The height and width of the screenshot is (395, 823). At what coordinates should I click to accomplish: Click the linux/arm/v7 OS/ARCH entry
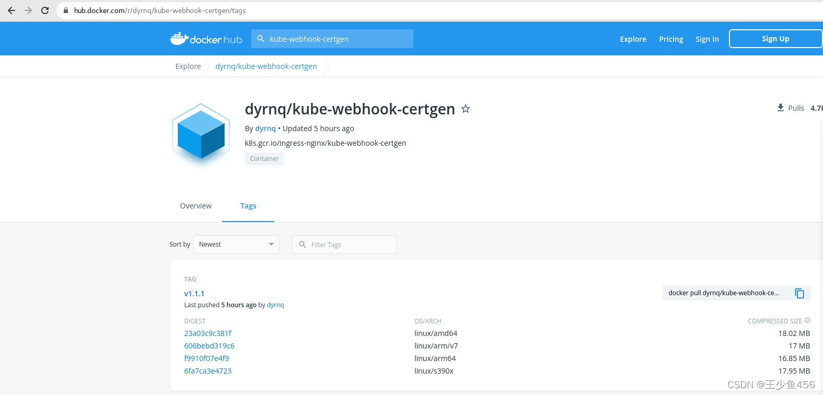click(x=436, y=346)
